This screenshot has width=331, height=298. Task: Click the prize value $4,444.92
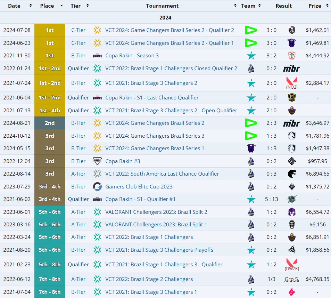coord(317,56)
